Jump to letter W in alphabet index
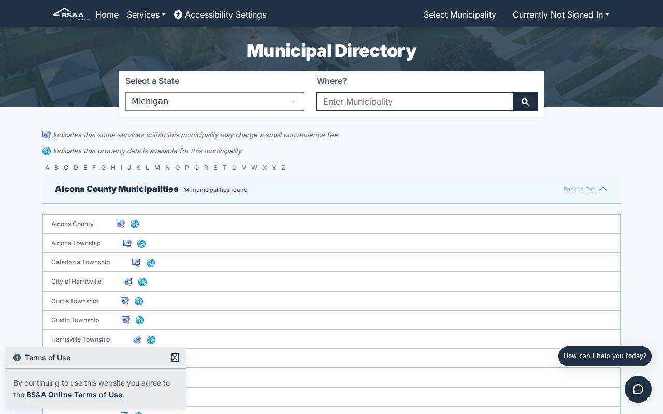 pyautogui.click(x=254, y=168)
